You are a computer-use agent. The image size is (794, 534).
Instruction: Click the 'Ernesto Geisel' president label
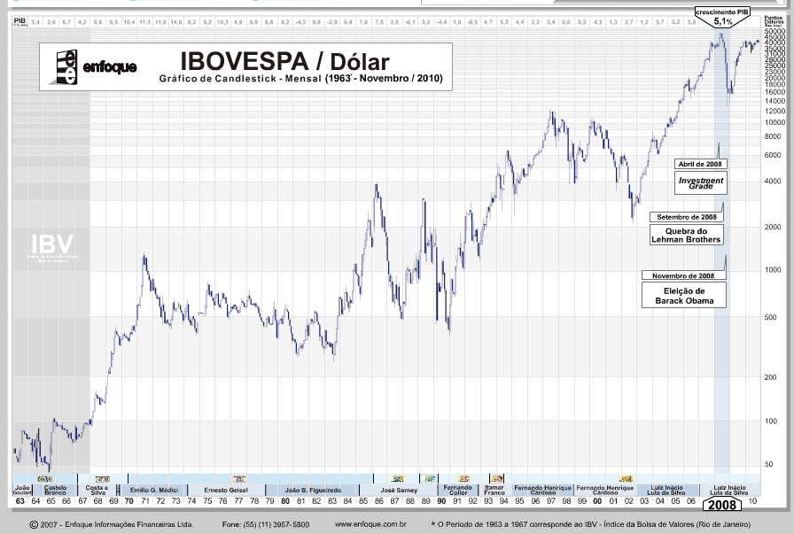226,490
